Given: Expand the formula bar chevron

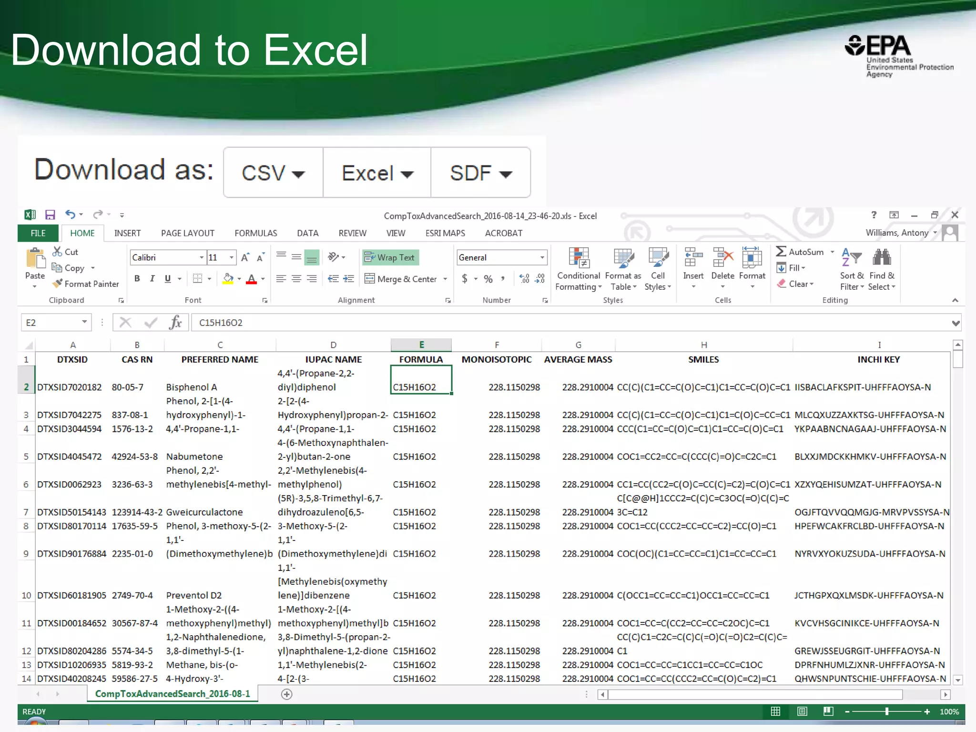Looking at the screenshot, I should pyautogui.click(x=956, y=323).
